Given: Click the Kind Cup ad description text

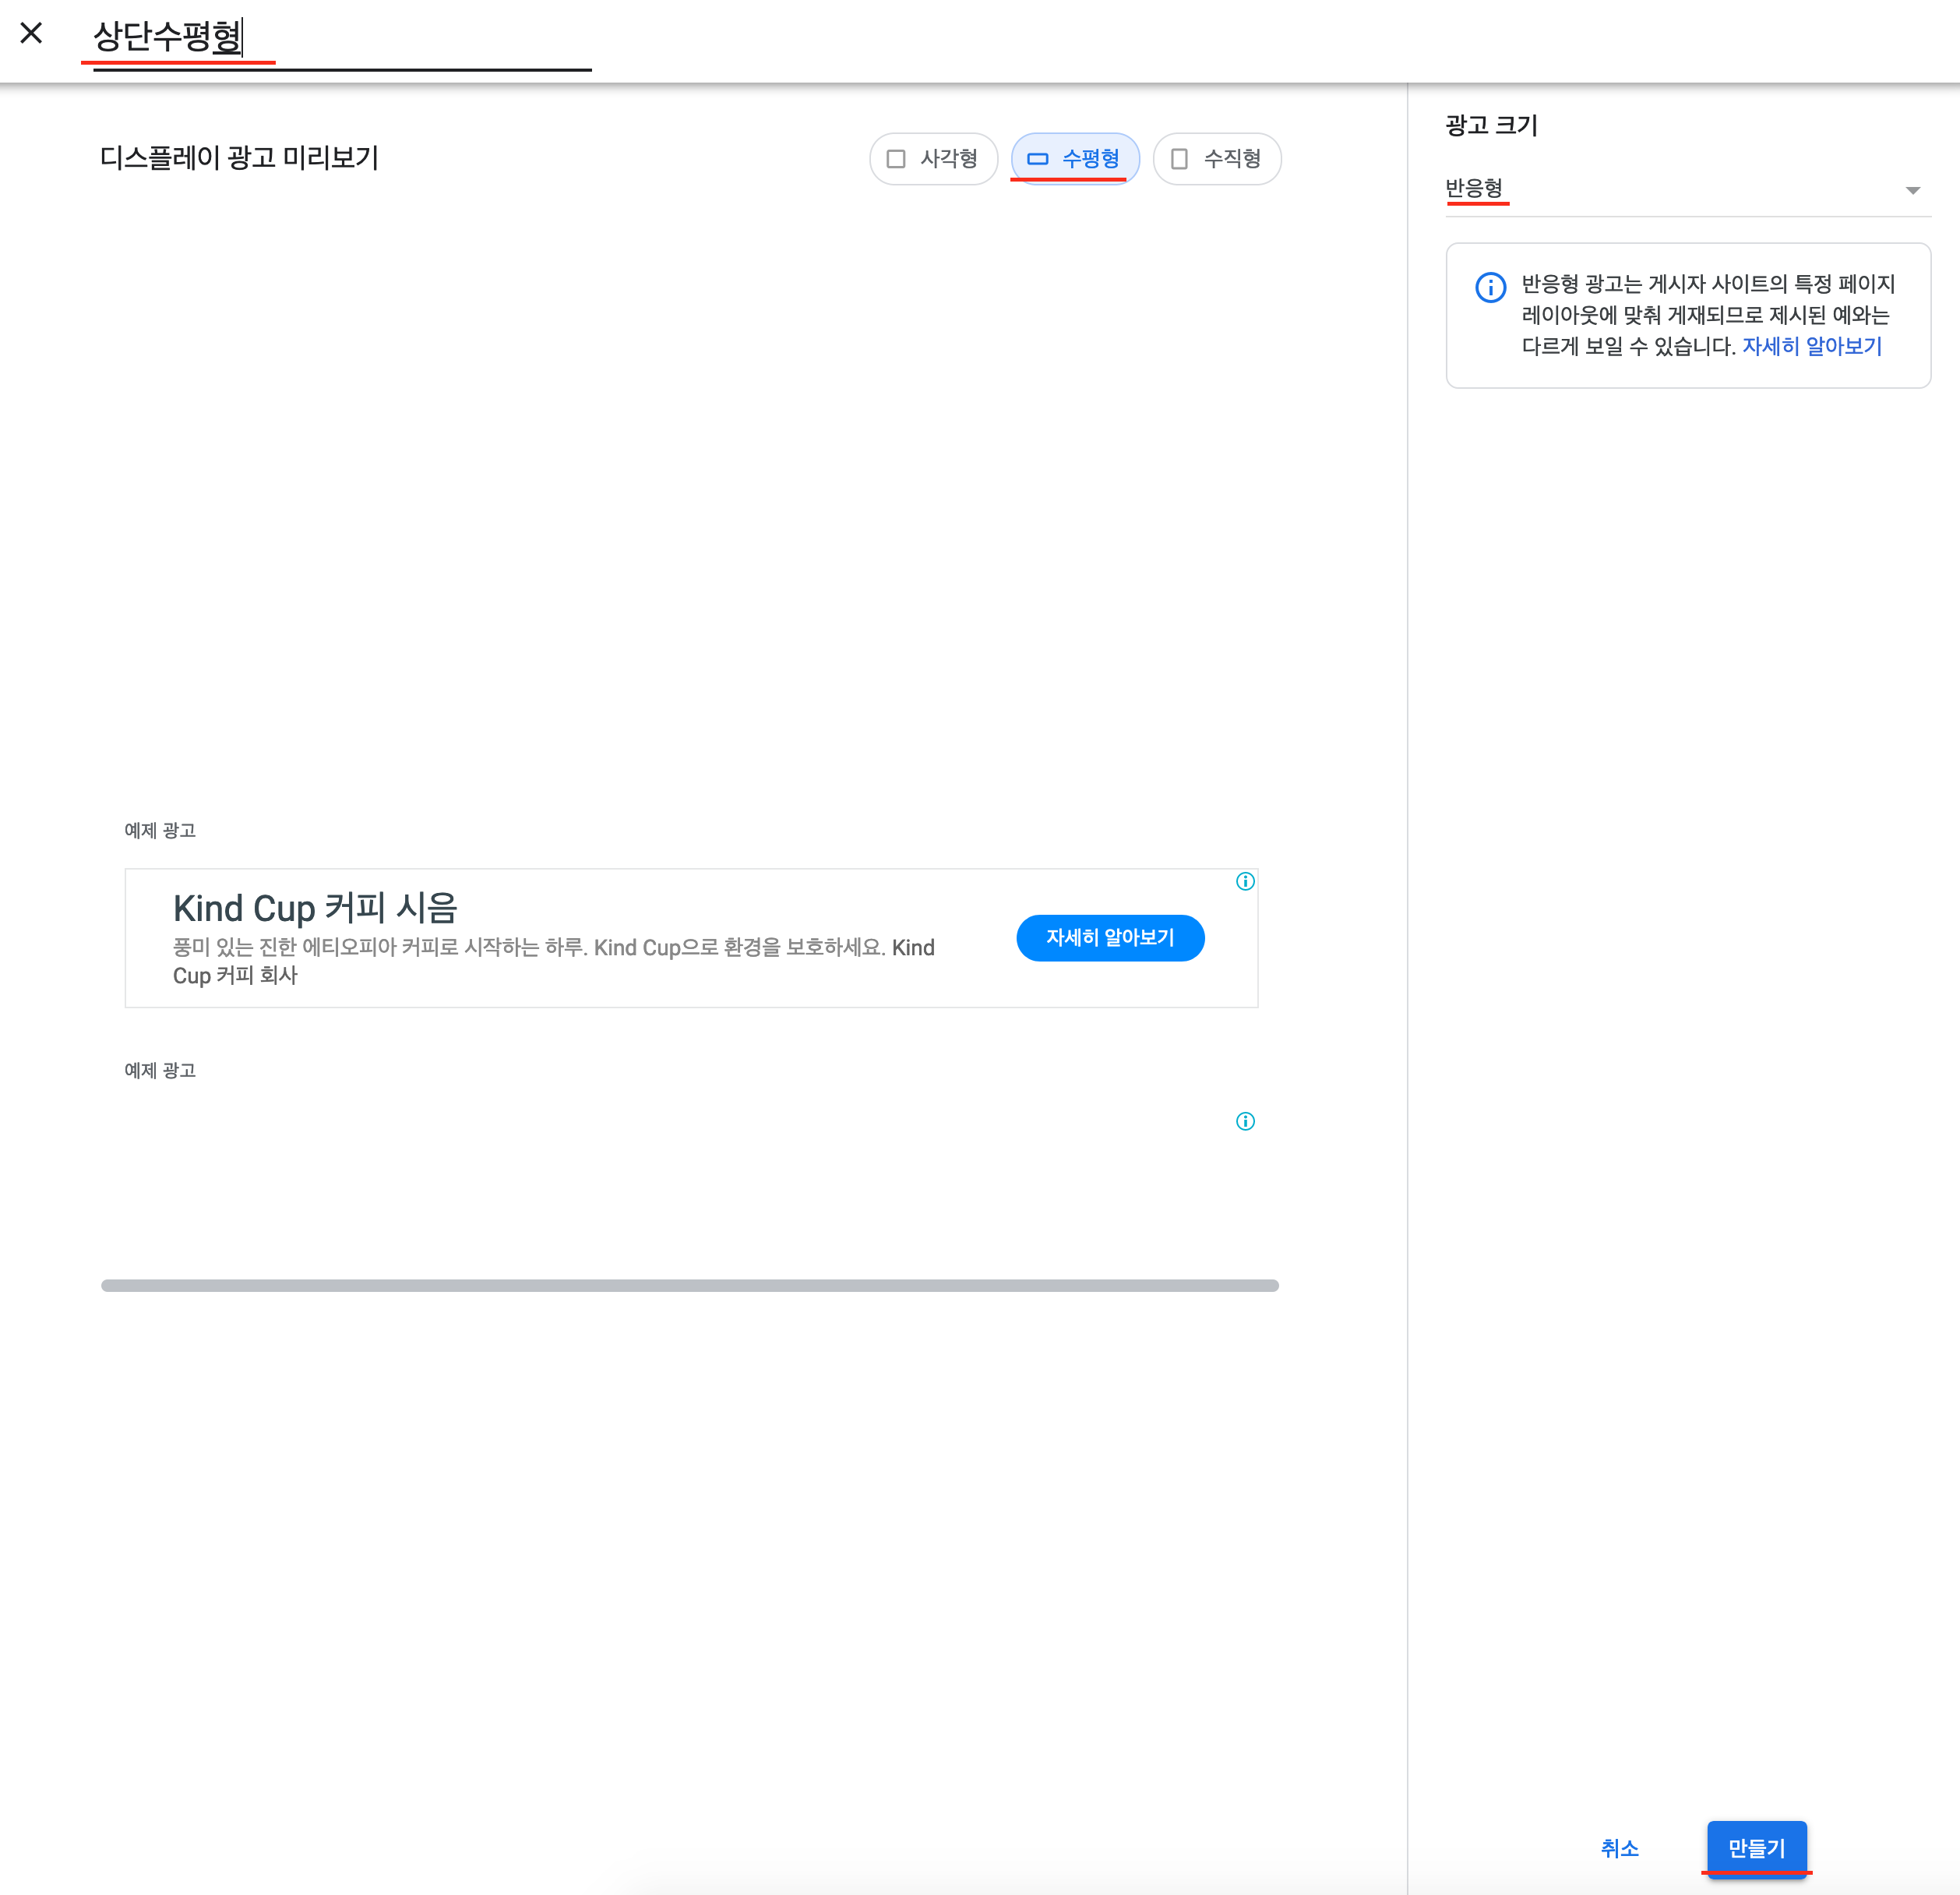Looking at the screenshot, I should pos(553,961).
